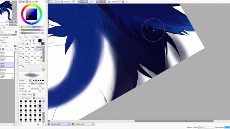
Task: Click the straight line drawing mode icon
Action: click(126, 1)
